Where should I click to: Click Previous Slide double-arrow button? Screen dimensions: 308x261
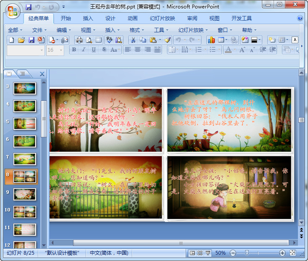(x=302, y=229)
